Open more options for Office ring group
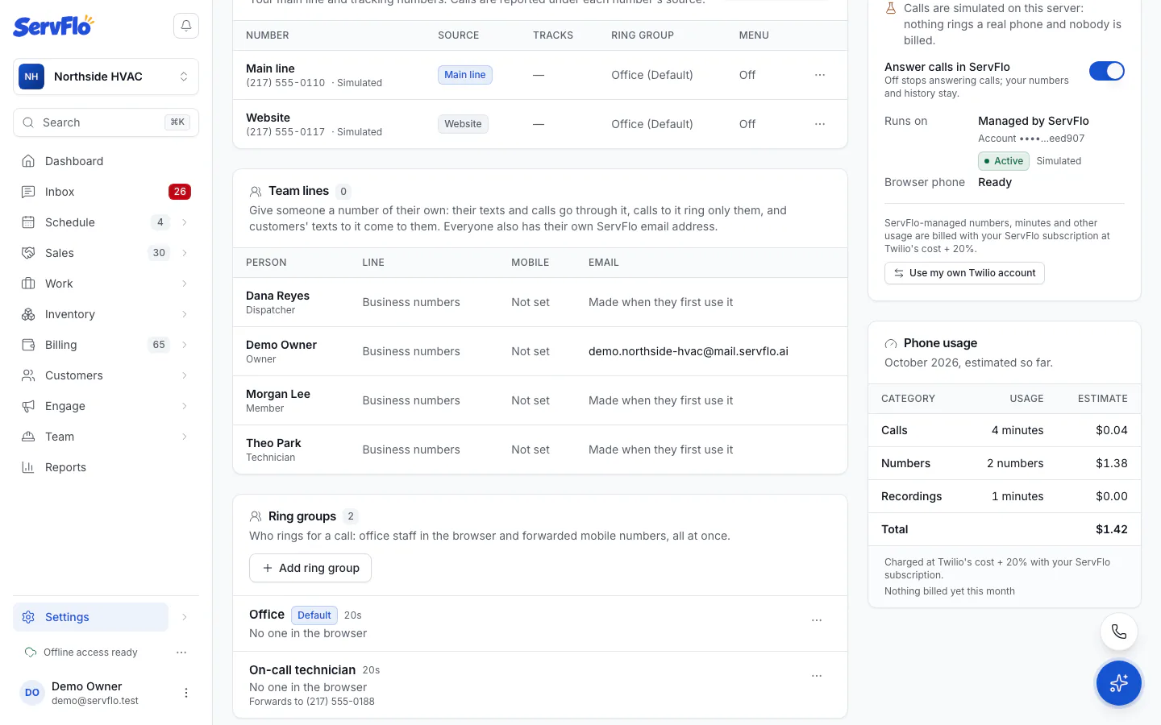This screenshot has height=725, width=1161. pos(817,620)
